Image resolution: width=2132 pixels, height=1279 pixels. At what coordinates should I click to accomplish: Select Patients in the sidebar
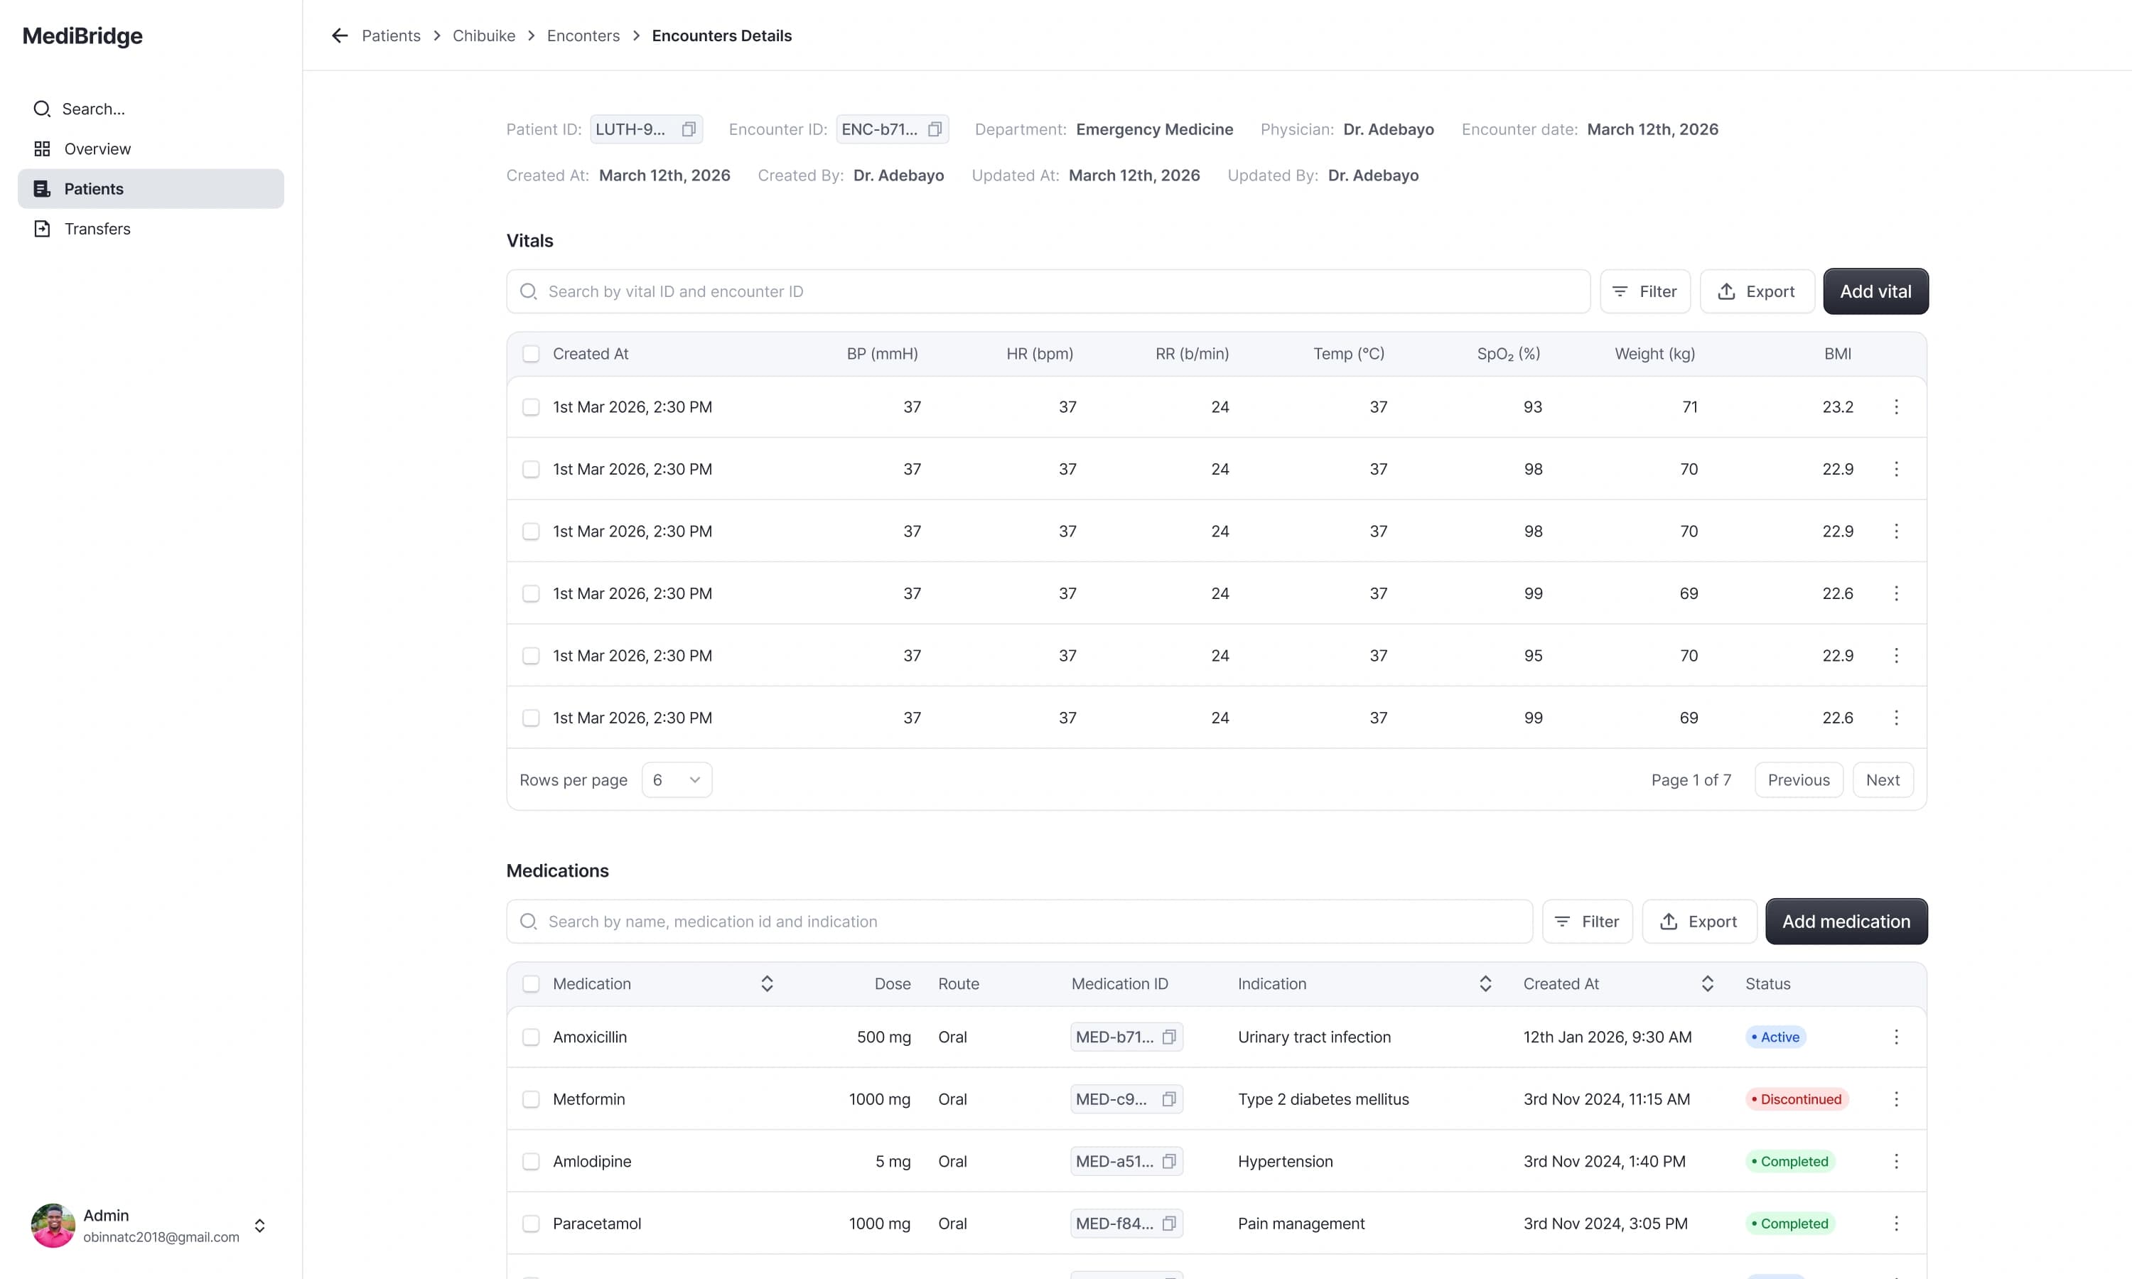point(151,189)
